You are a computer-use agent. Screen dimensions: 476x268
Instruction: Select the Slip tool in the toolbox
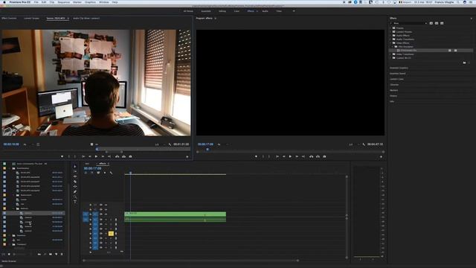(x=75, y=187)
